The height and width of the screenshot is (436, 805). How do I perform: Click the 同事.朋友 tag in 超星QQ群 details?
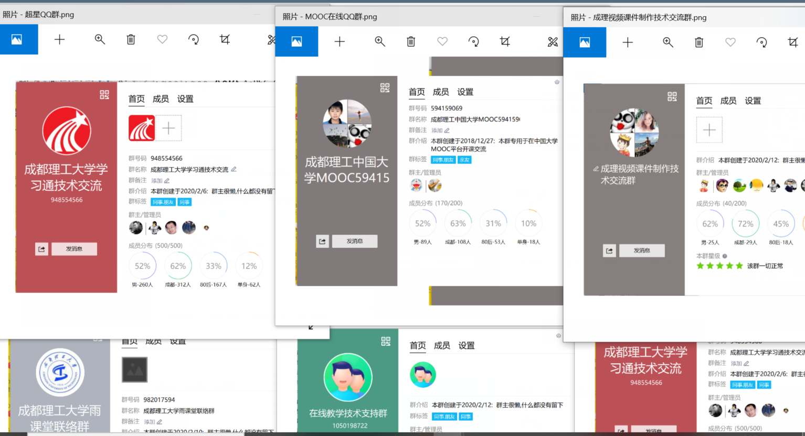(163, 202)
